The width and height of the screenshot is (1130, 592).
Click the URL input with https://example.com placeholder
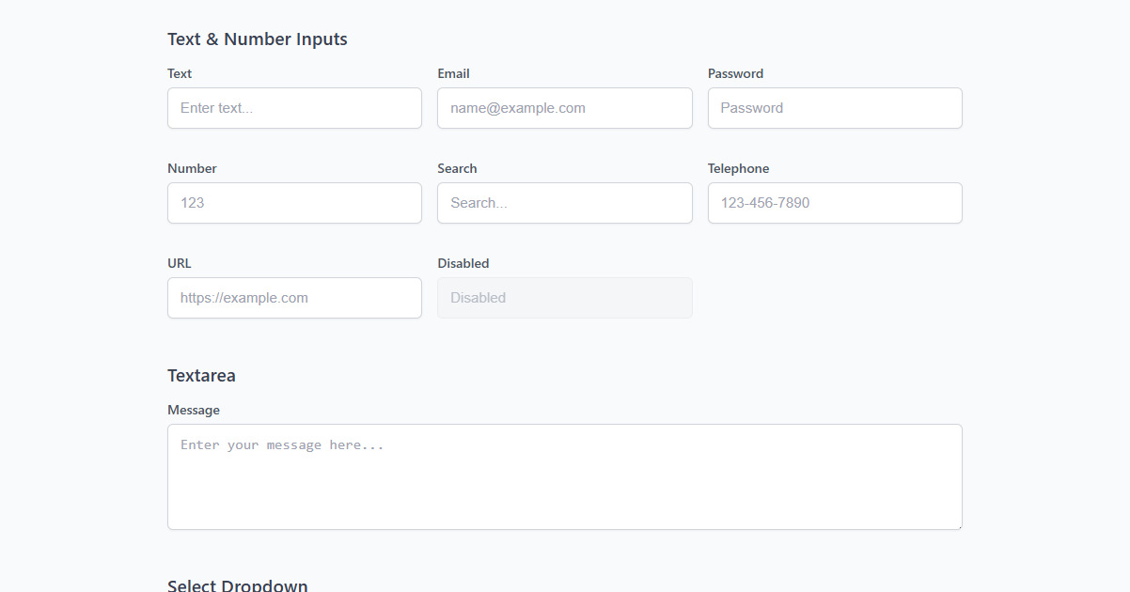(x=294, y=298)
